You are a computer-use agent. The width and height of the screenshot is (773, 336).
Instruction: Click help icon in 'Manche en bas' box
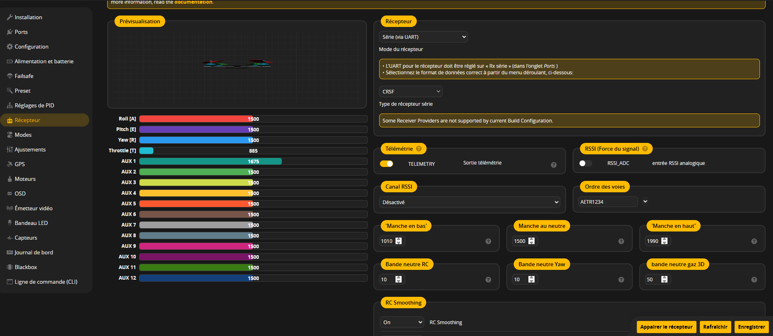tap(488, 241)
